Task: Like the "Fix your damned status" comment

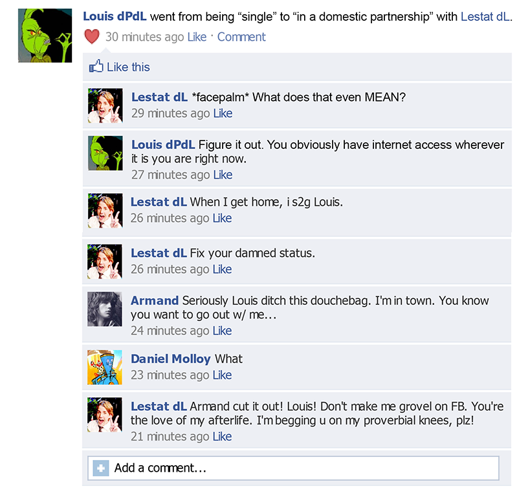Action: [222, 269]
